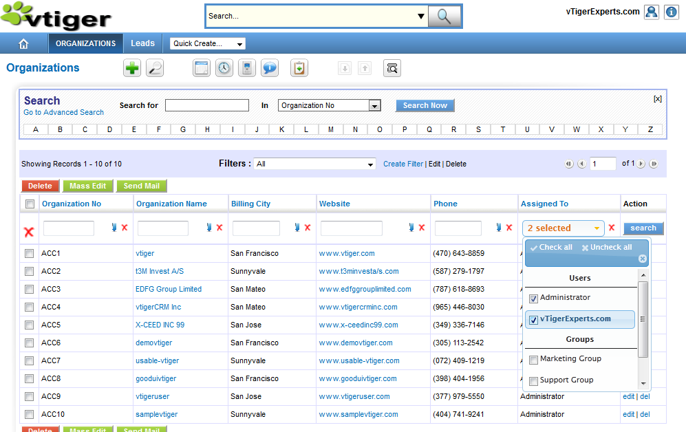The image size is (686, 432).
Task: Open the 'In' field dropdown showing Organization No
Action: coord(330,105)
